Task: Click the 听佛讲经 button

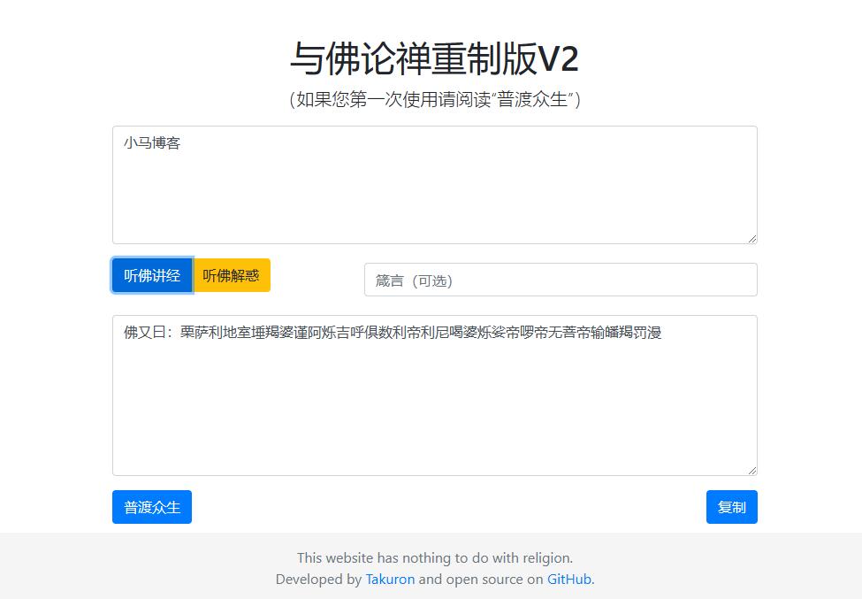Action: 152,275
